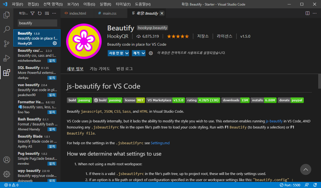Screen dimensions: 321x188
Task: Install the Beautify Blade extension
Action: pos(52,146)
